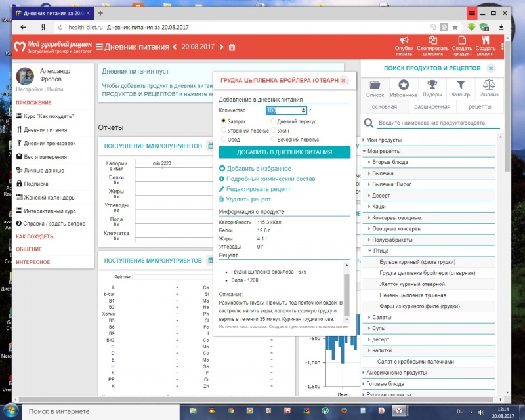Open the Избранное star icon
This screenshot has height=420, width=525.
404,85
